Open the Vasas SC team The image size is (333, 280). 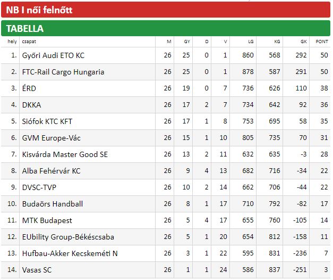[x=37, y=270]
